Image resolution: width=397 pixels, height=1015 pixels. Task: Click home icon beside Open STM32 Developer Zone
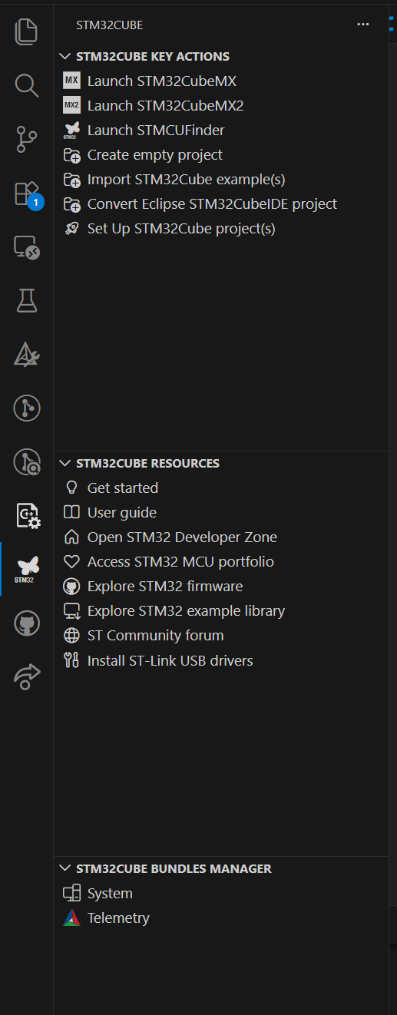[71, 537]
